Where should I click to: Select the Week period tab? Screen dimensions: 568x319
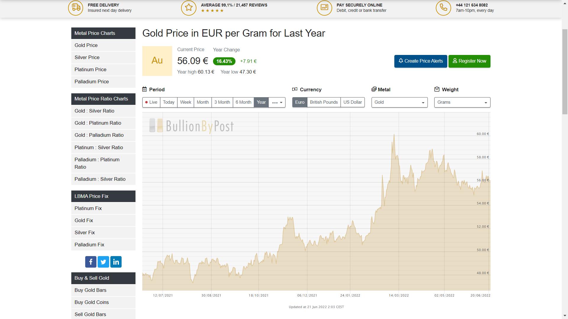click(x=185, y=102)
